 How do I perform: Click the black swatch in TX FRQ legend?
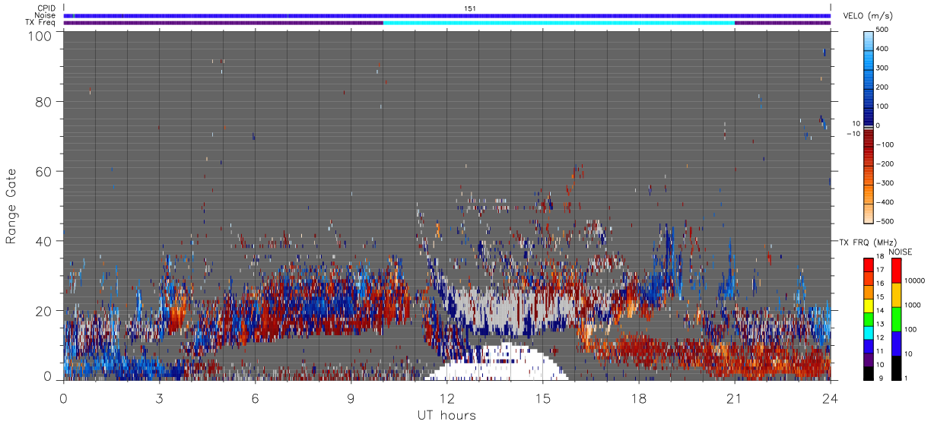[x=869, y=372]
